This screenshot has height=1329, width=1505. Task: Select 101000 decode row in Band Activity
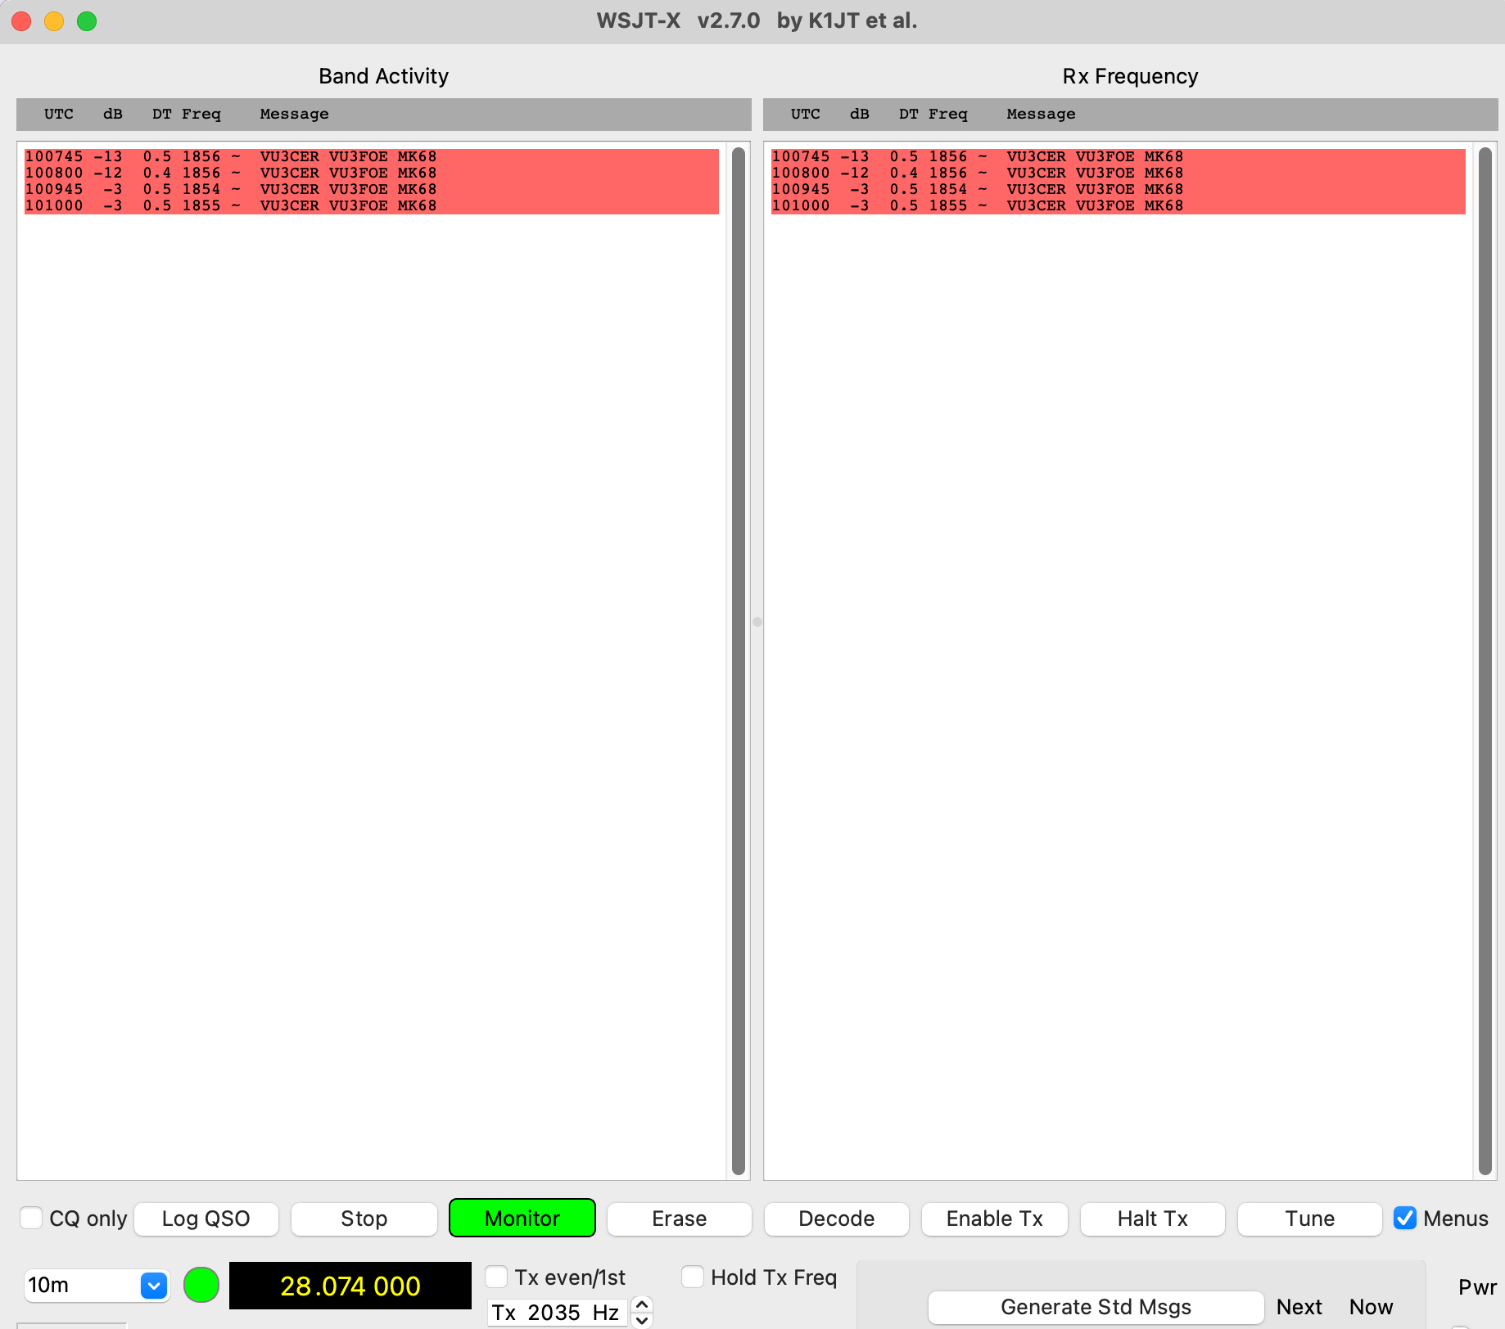[x=372, y=205]
